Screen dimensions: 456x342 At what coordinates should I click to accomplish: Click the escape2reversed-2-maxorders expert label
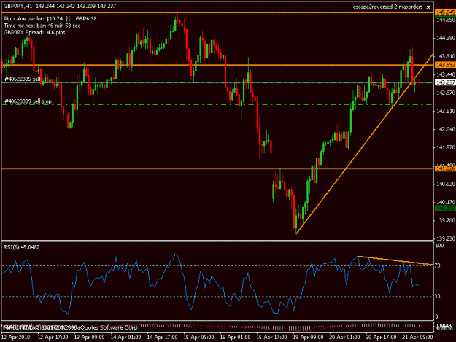(x=387, y=7)
